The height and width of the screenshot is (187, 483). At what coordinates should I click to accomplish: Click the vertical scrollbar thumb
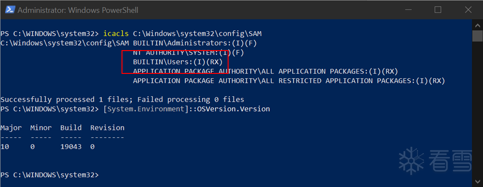pyautogui.click(x=477, y=36)
